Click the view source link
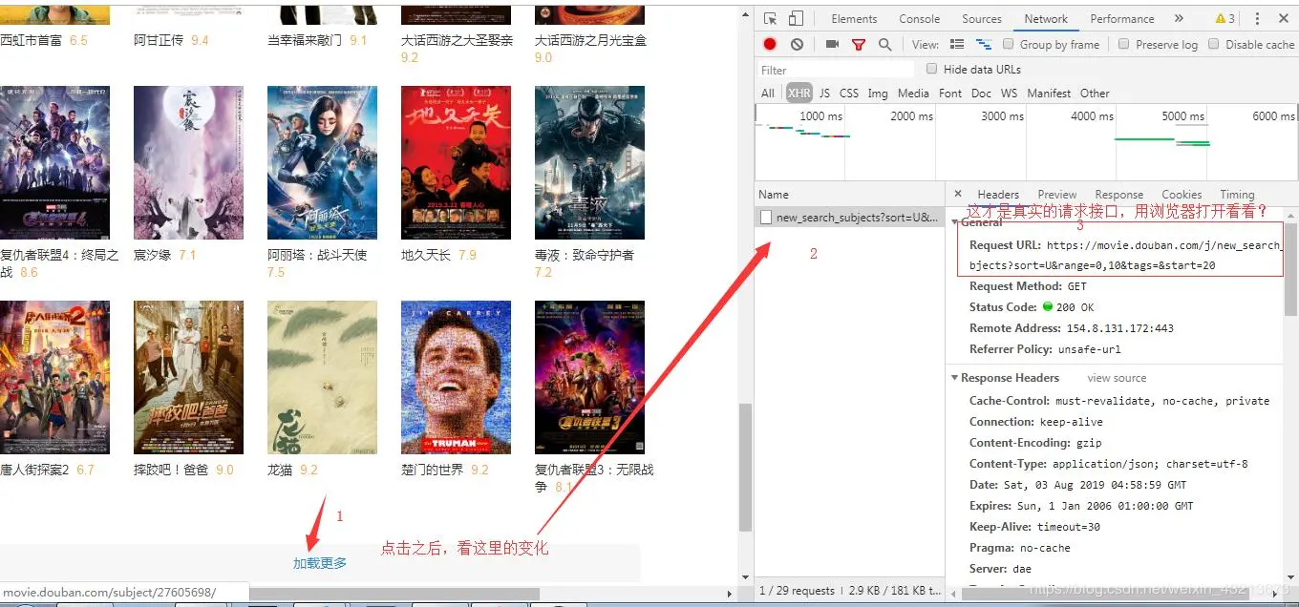Screen dimensions: 1299x607 pyautogui.click(x=1116, y=378)
